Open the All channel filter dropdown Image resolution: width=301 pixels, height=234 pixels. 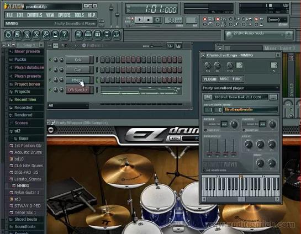pyautogui.click(x=68, y=105)
